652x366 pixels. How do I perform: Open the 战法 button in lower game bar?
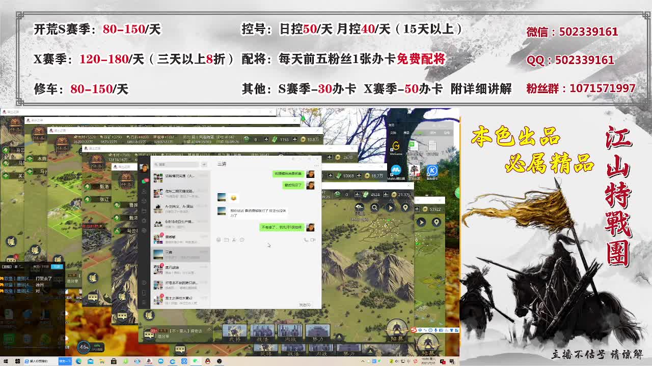tap(293, 350)
